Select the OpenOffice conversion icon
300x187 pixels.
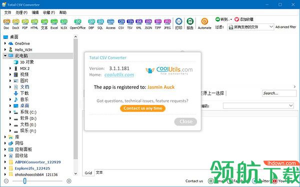pos(77,21)
